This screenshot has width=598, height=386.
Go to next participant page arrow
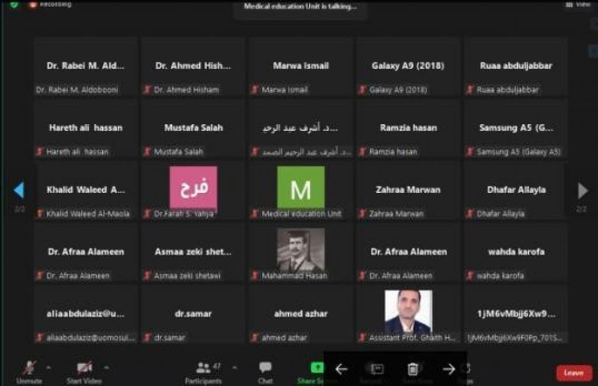coord(582,191)
